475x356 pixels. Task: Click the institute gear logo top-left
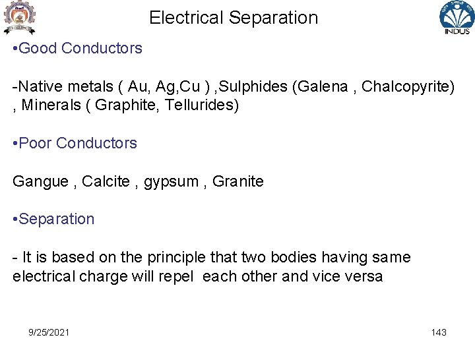tap(19, 17)
